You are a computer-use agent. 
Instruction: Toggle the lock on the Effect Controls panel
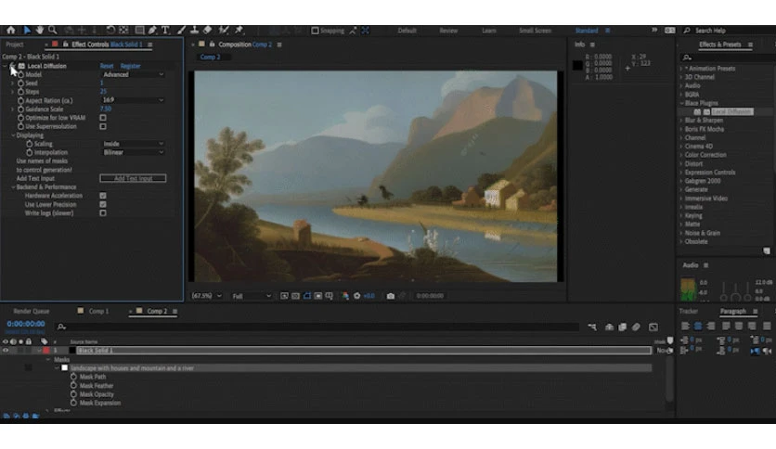pos(65,45)
